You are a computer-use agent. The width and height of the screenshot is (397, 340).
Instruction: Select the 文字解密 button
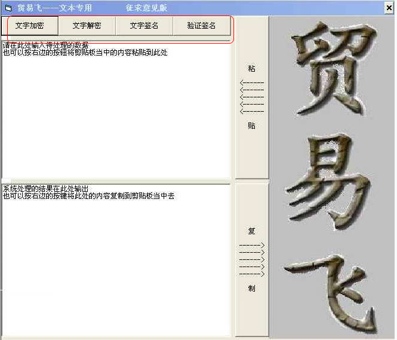pyautogui.click(x=87, y=26)
